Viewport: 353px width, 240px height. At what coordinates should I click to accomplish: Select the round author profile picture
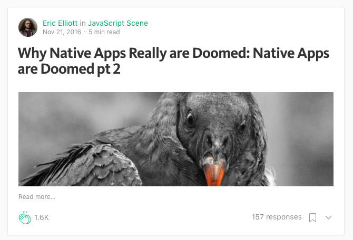pos(28,27)
